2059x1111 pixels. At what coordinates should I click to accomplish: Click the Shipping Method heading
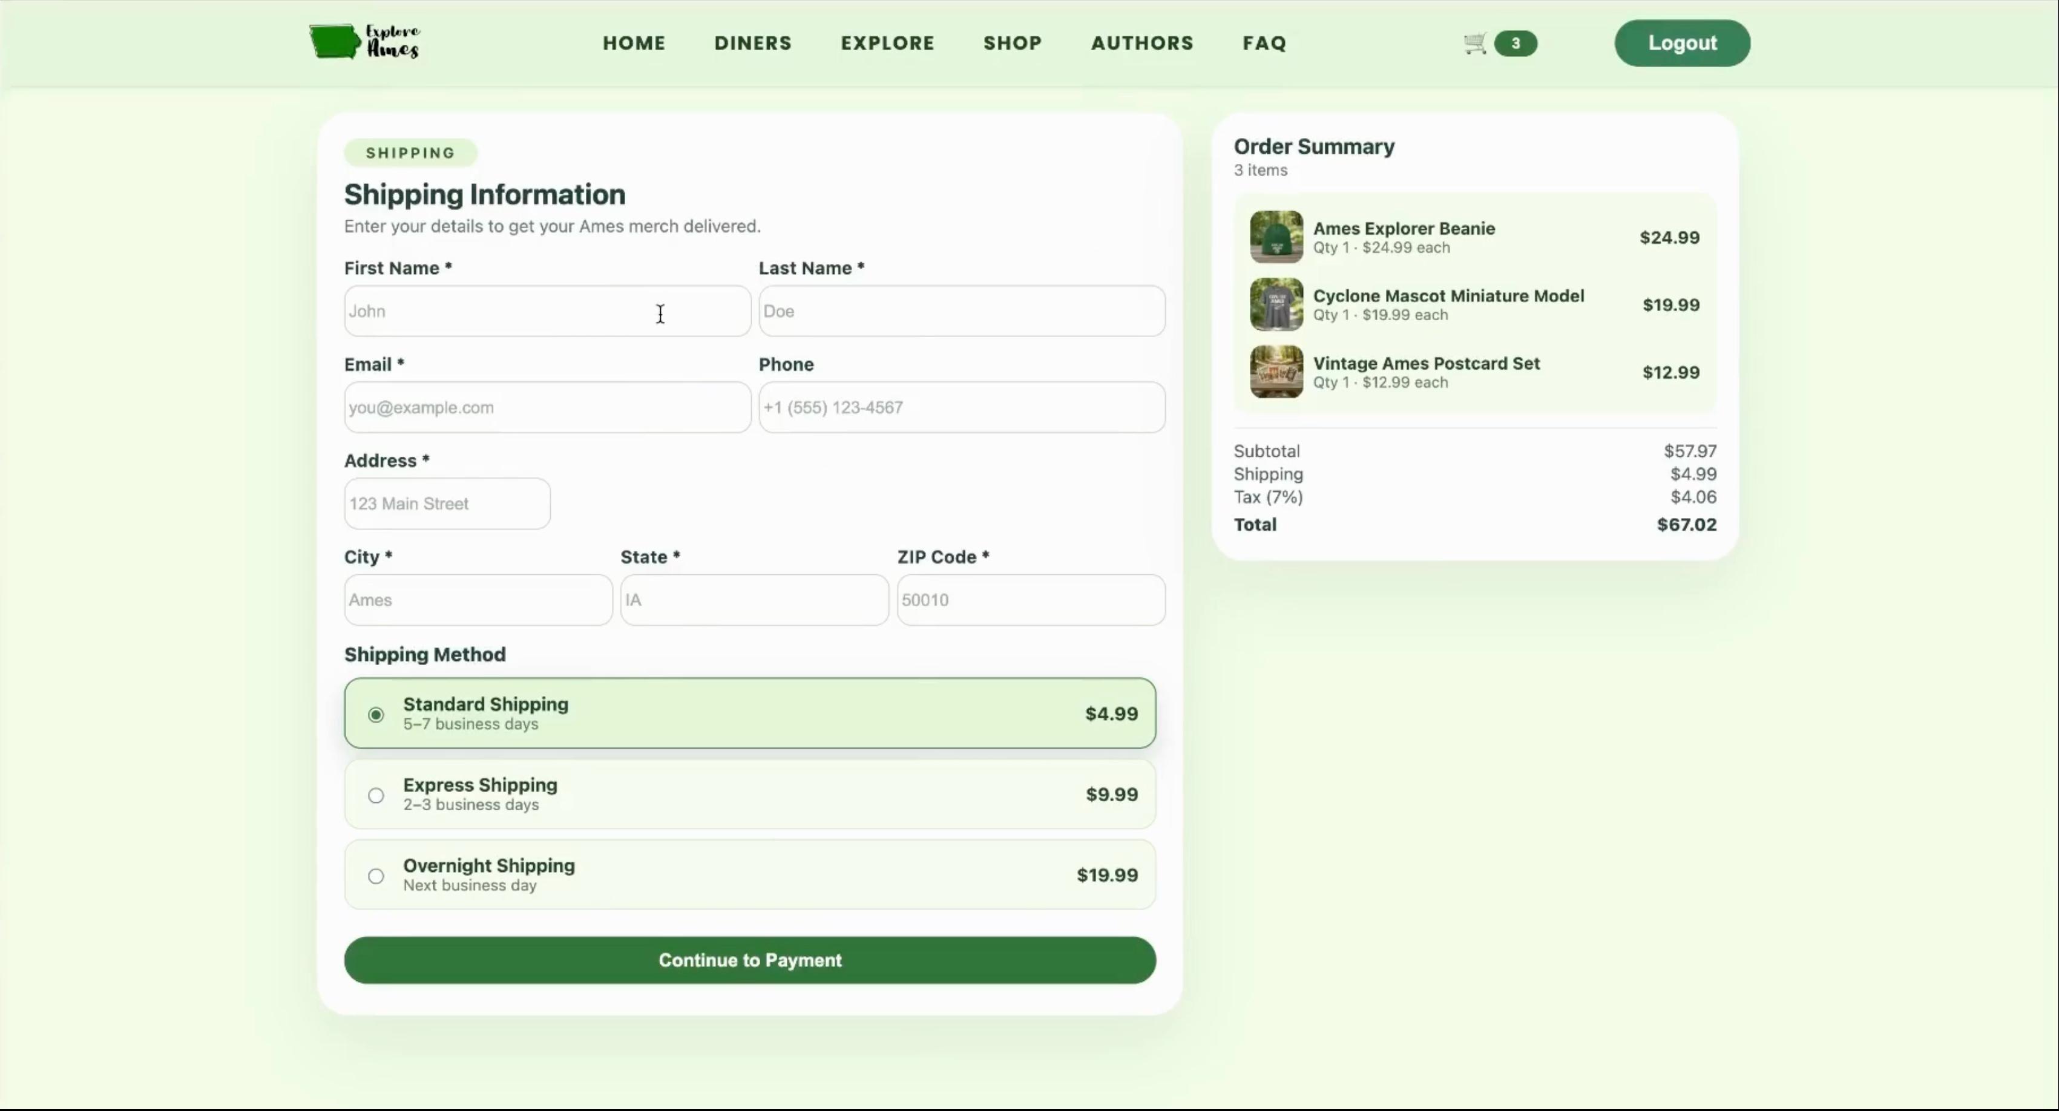click(x=424, y=655)
